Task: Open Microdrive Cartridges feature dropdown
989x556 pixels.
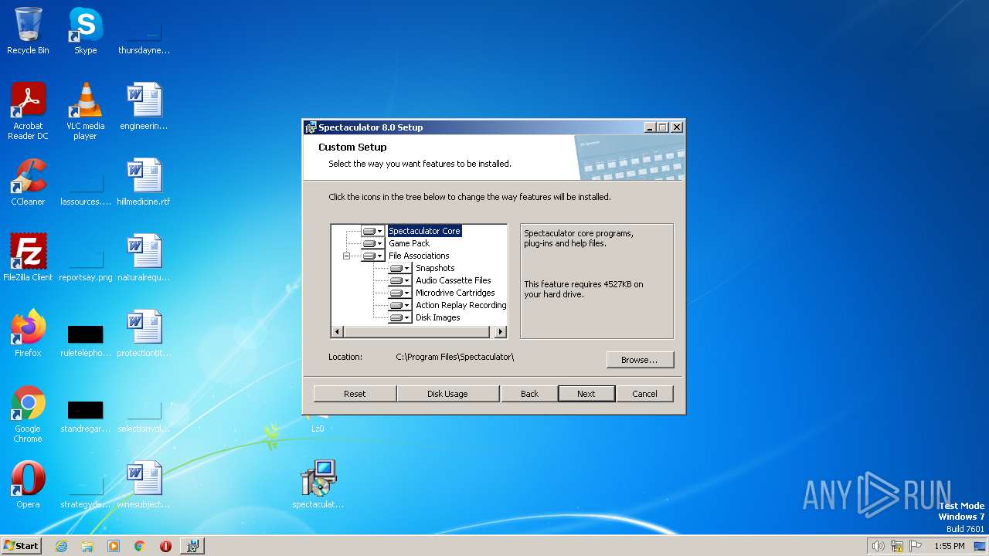Action: click(x=399, y=293)
